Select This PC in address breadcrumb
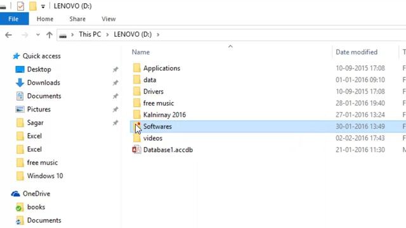The width and height of the screenshot is (406, 228). click(90, 34)
